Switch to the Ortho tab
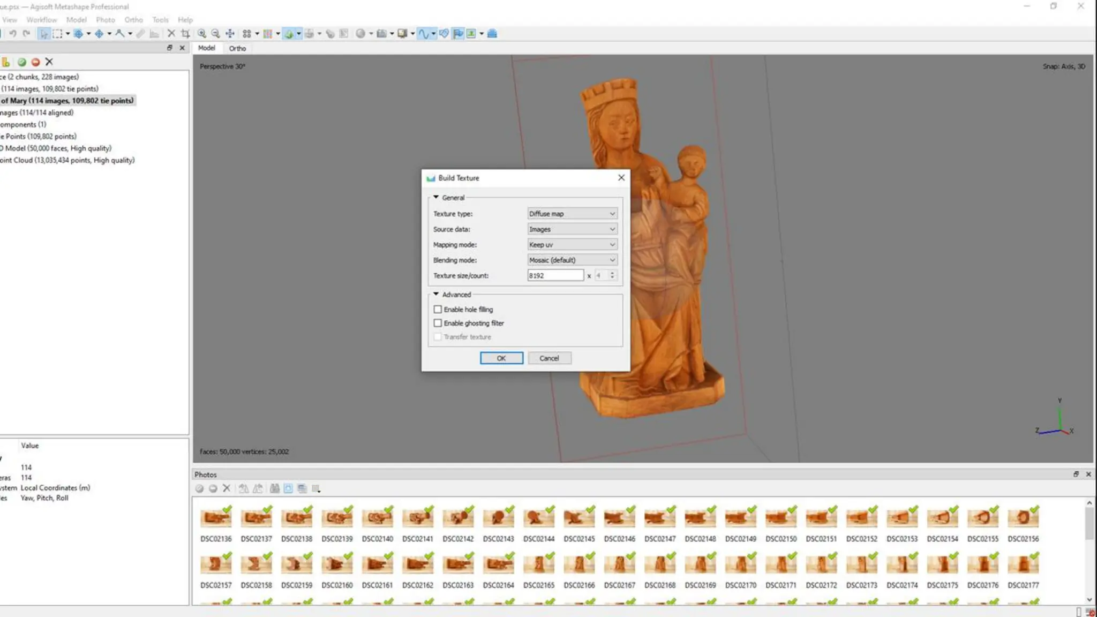1097x617 pixels. click(237, 48)
